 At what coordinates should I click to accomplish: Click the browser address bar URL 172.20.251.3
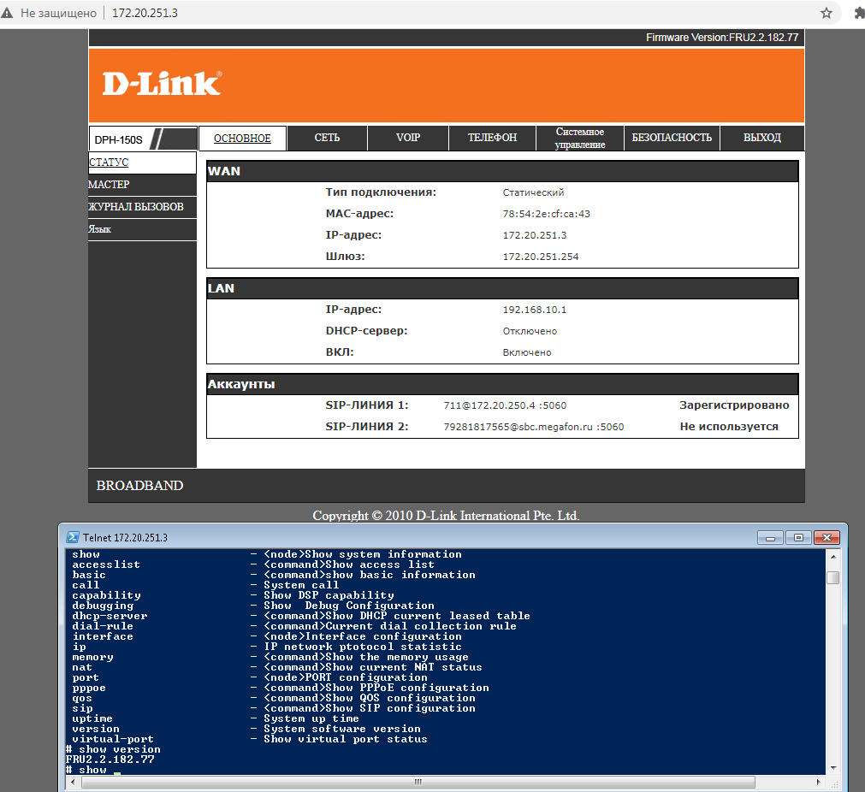pos(145,13)
